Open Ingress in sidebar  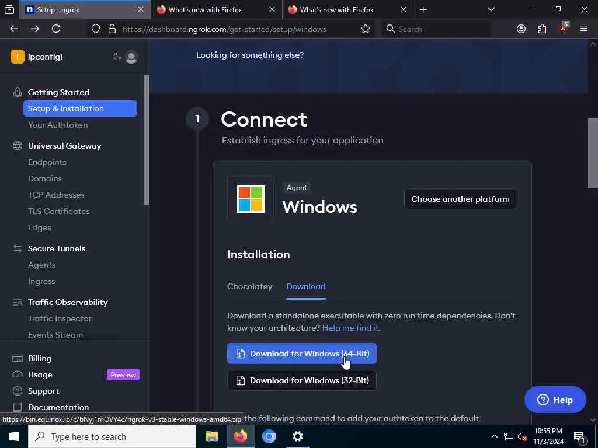pyautogui.click(x=41, y=282)
